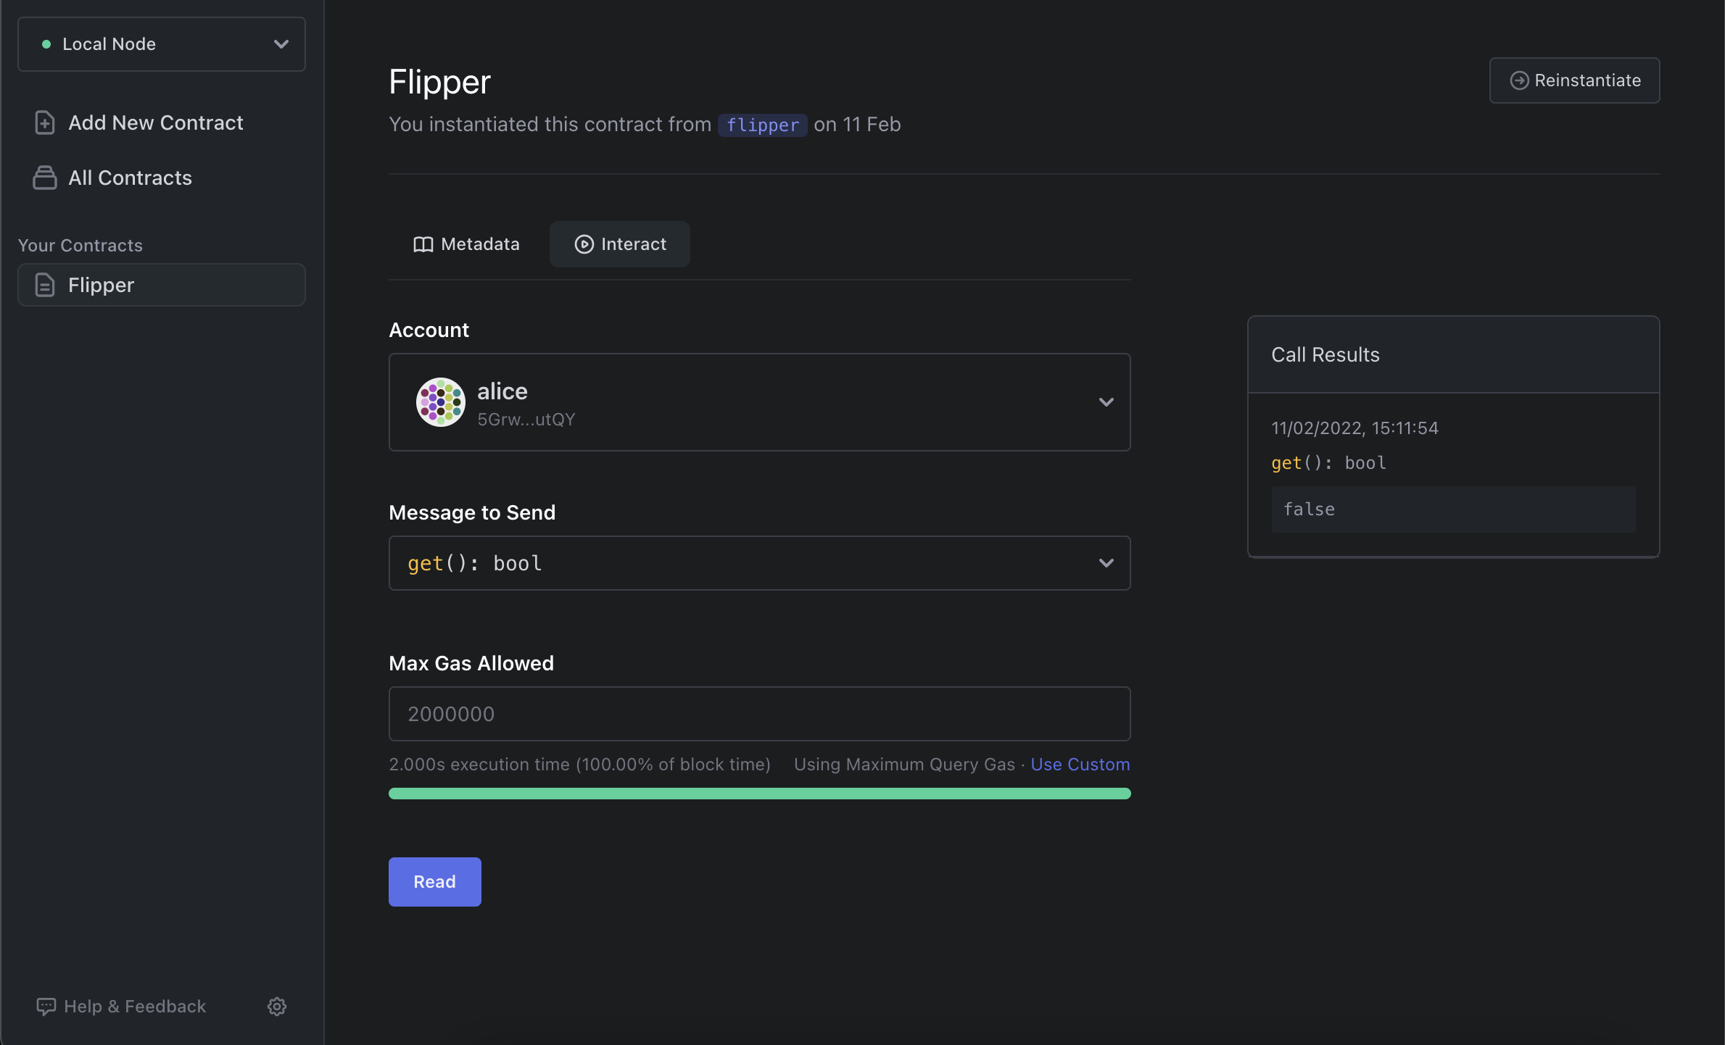This screenshot has width=1725, height=1045.
Task: Click the Reinstantiate contract icon
Action: [x=1518, y=80]
